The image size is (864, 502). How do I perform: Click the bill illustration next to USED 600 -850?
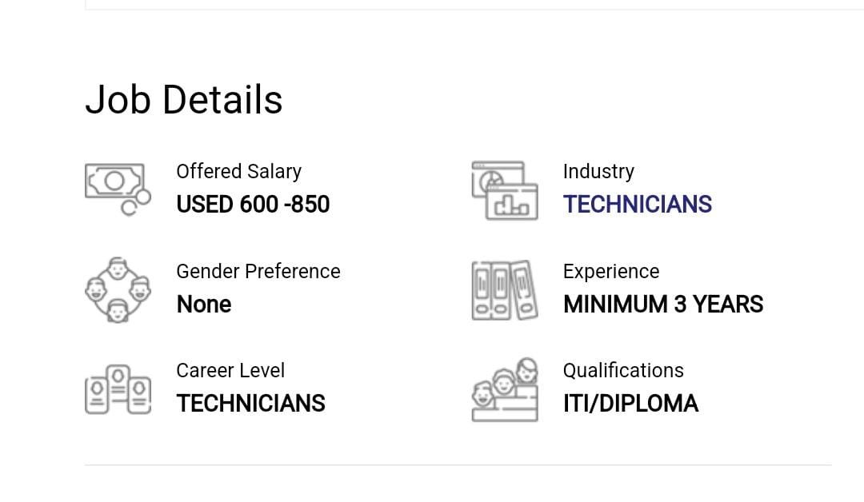tap(118, 189)
